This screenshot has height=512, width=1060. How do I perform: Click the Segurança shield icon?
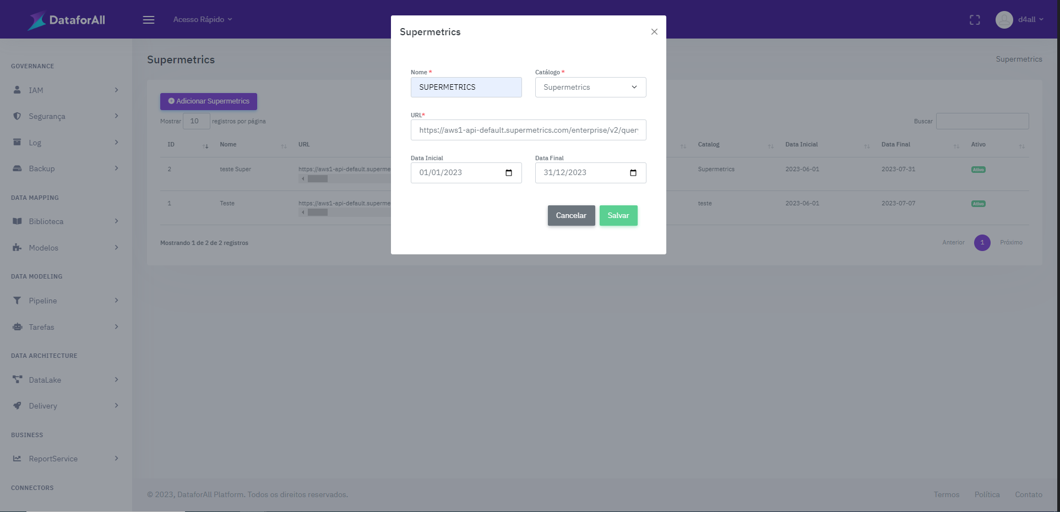[x=17, y=116]
